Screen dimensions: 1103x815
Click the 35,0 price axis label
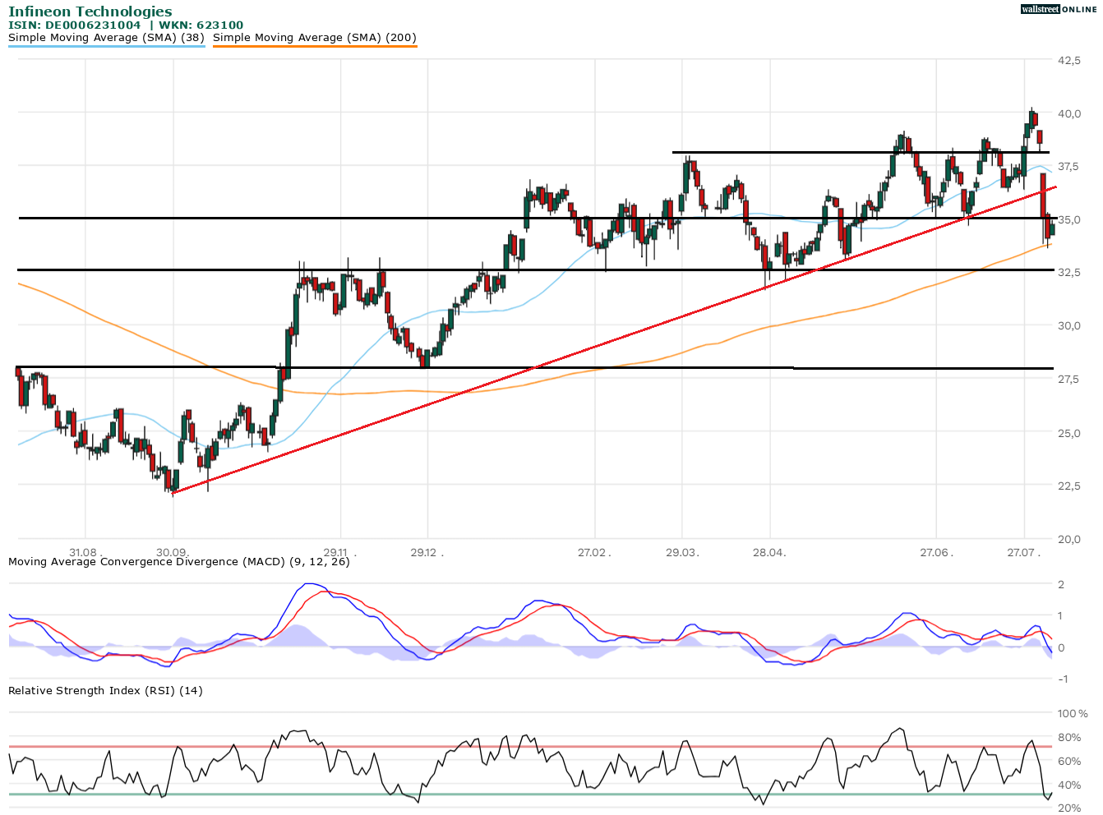pos(1068,219)
